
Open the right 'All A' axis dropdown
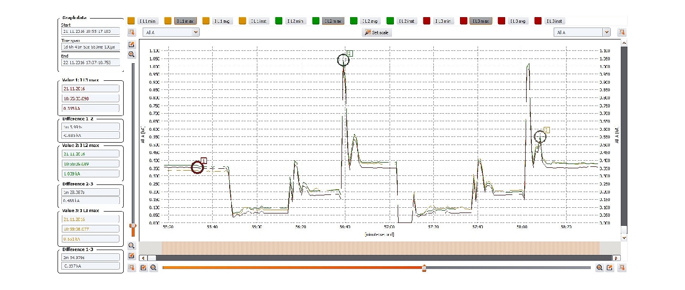pyautogui.click(x=582, y=32)
